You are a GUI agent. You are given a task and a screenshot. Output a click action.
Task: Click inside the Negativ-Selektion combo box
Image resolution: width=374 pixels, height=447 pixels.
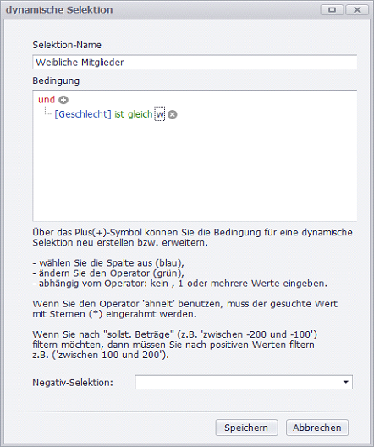[238, 382]
